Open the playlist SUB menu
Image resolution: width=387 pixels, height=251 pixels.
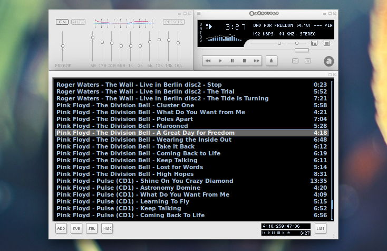tap(76, 228)
